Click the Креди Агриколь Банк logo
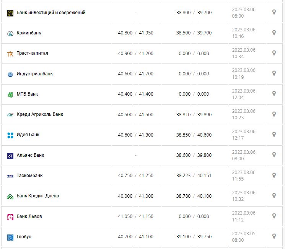This screenshot has width=285, height=249. [10, 115]
